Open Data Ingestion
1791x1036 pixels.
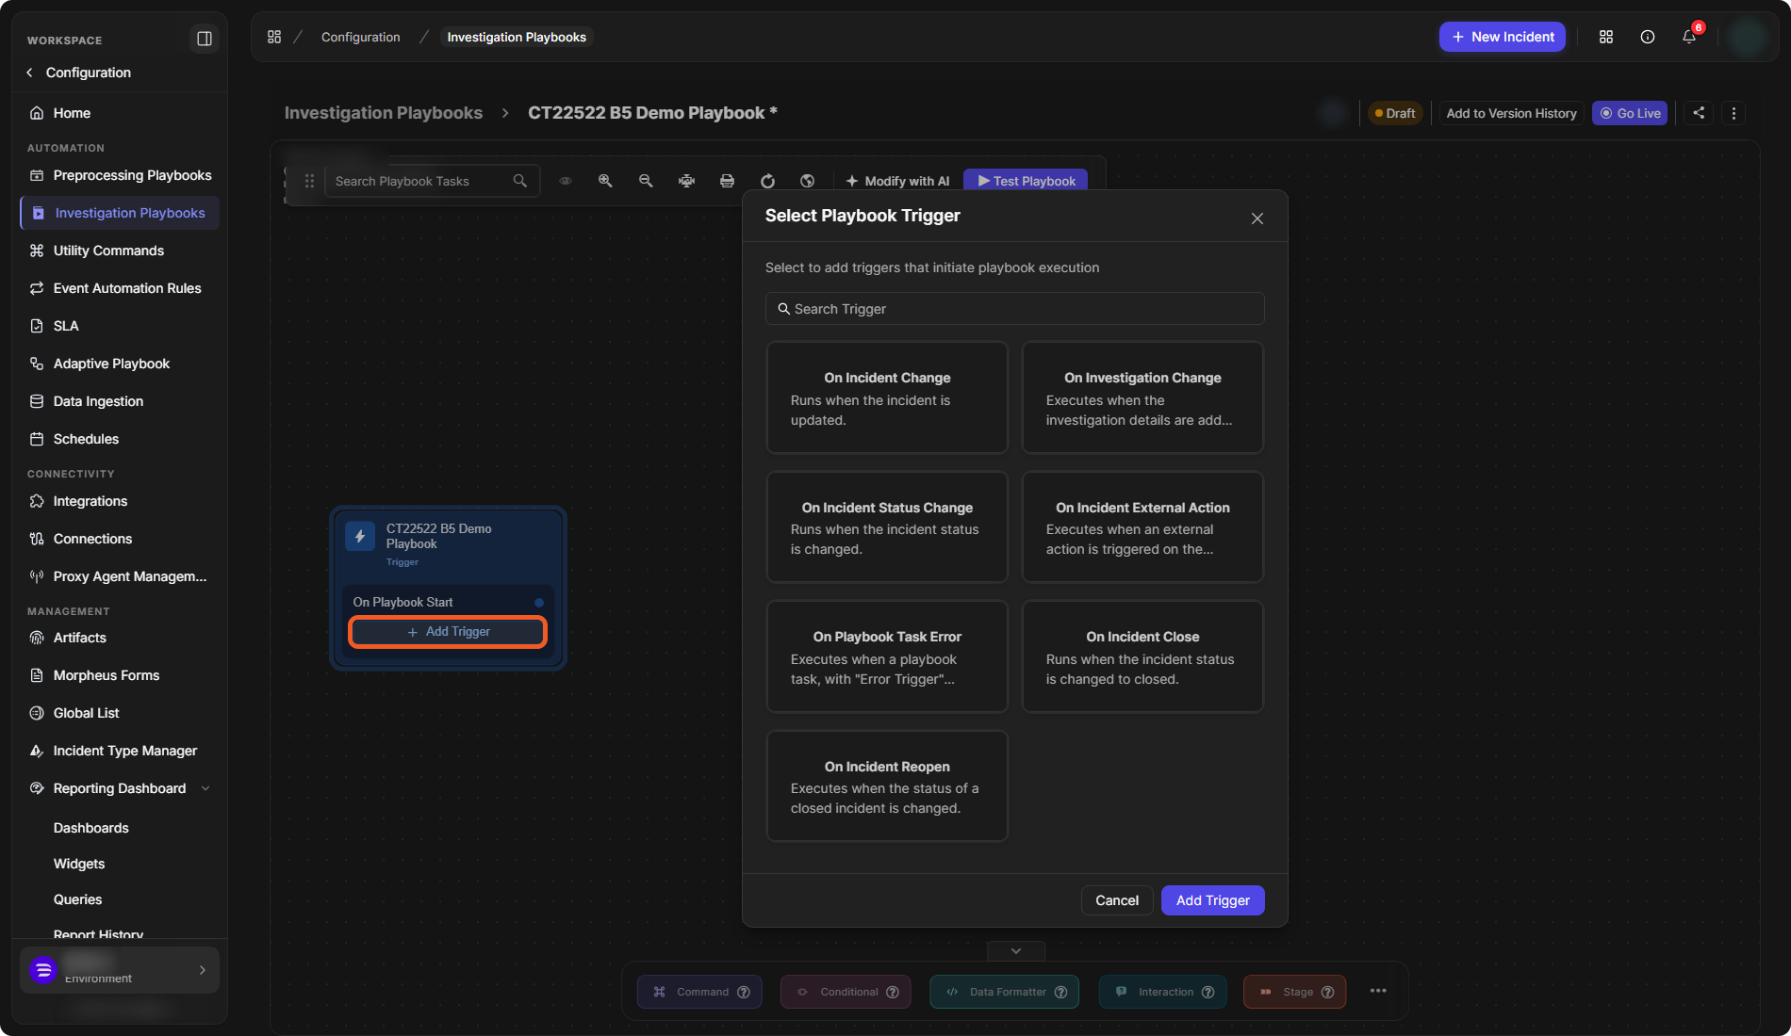tap(120, 401)
